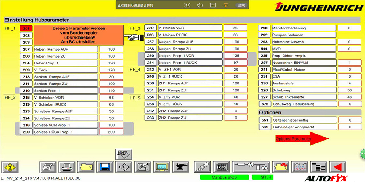Toggle sound in the remote control bar
Screen dimensions: 365x182
point(200,5)
